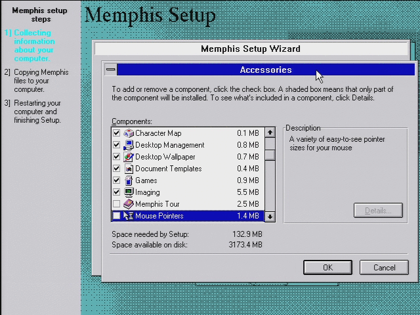Click the Character Map component icon

(x=129, y=133)
